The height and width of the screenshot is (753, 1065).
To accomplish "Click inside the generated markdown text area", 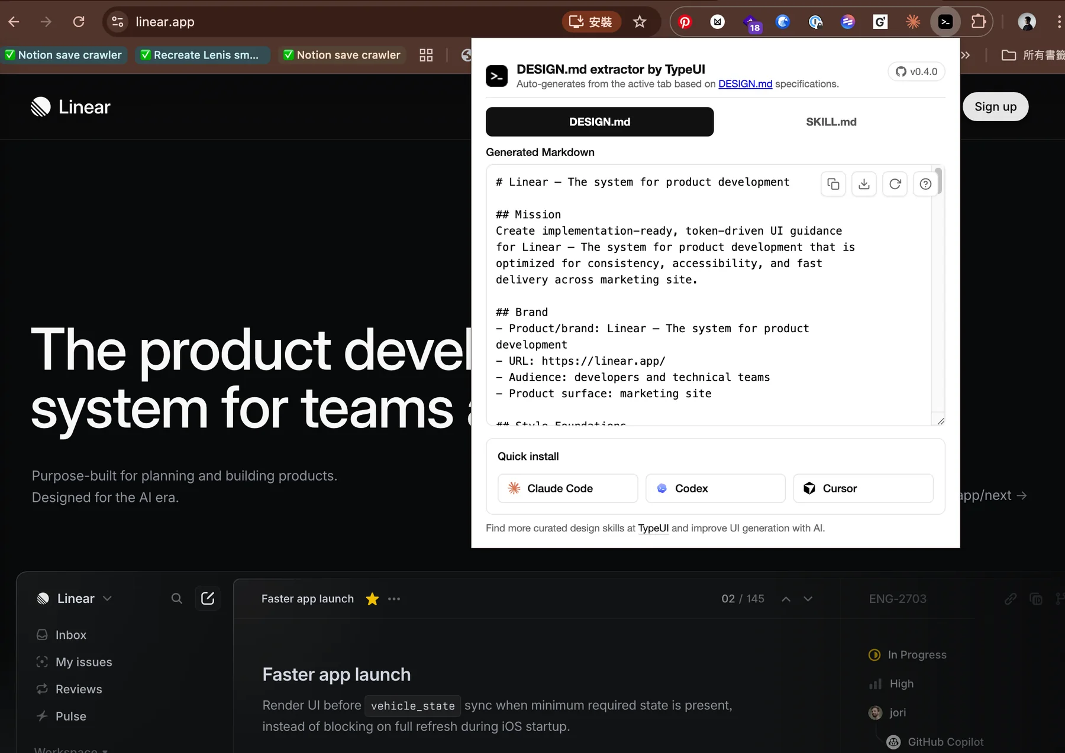I will coord(708,296).
